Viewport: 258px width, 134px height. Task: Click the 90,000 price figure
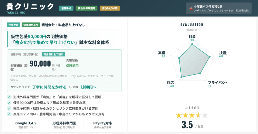[40, 64]
